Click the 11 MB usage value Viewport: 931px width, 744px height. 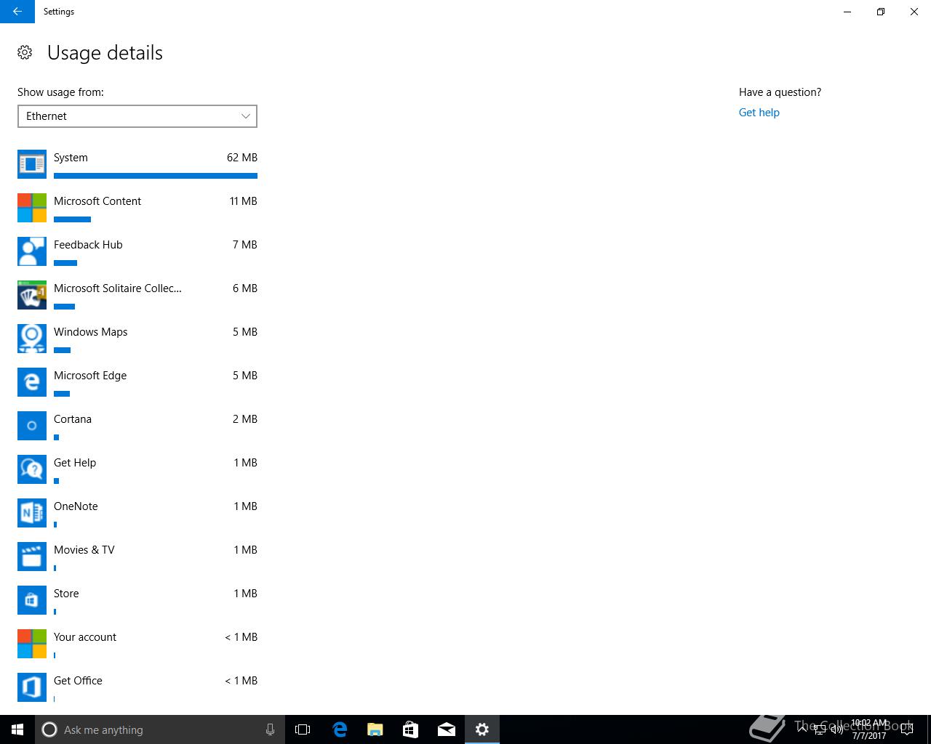point(244,201)
